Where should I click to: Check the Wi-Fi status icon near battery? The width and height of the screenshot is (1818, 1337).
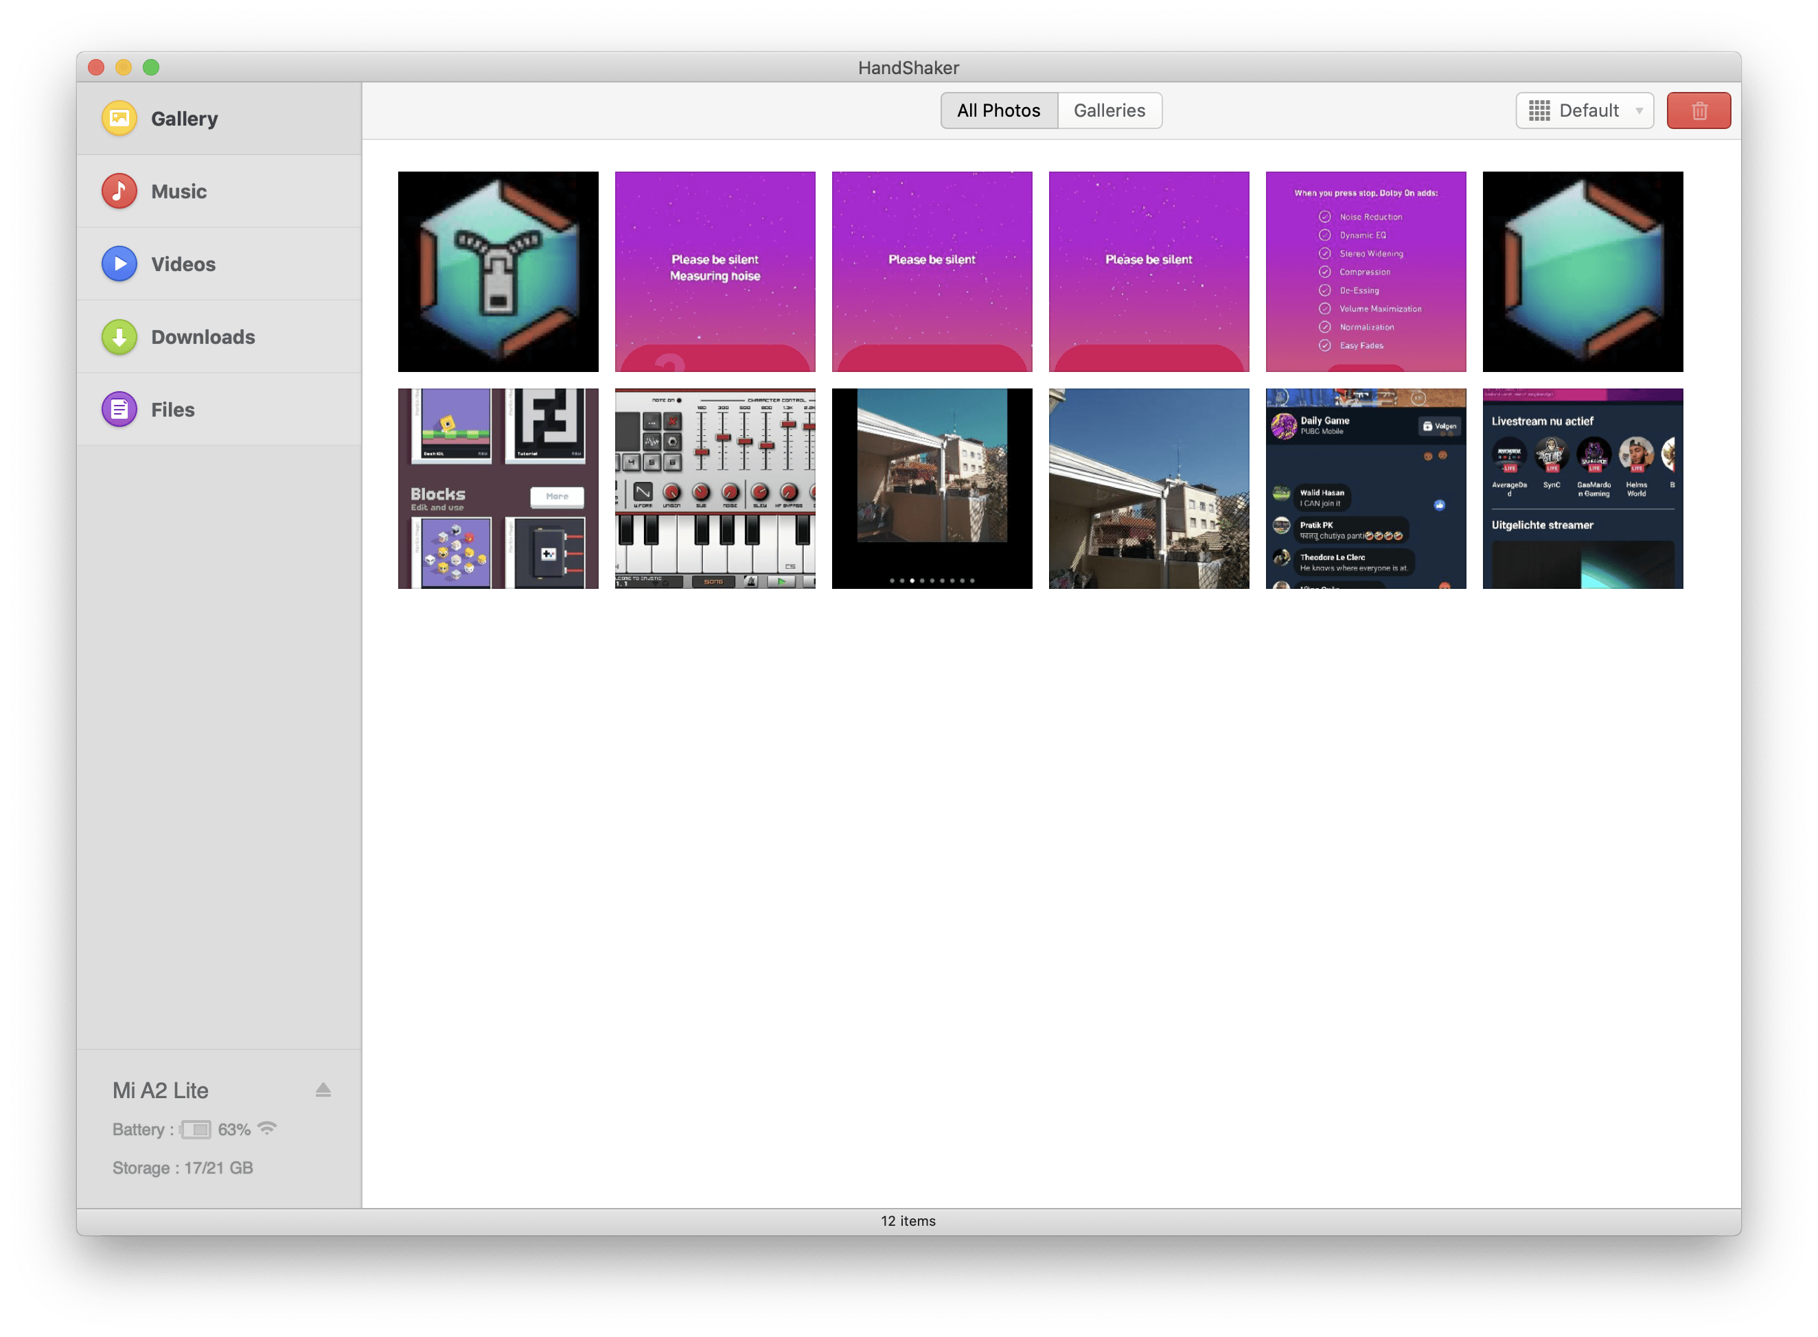coord(267,1128)
